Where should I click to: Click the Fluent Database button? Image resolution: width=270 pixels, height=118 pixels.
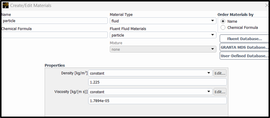pos(244,39)
